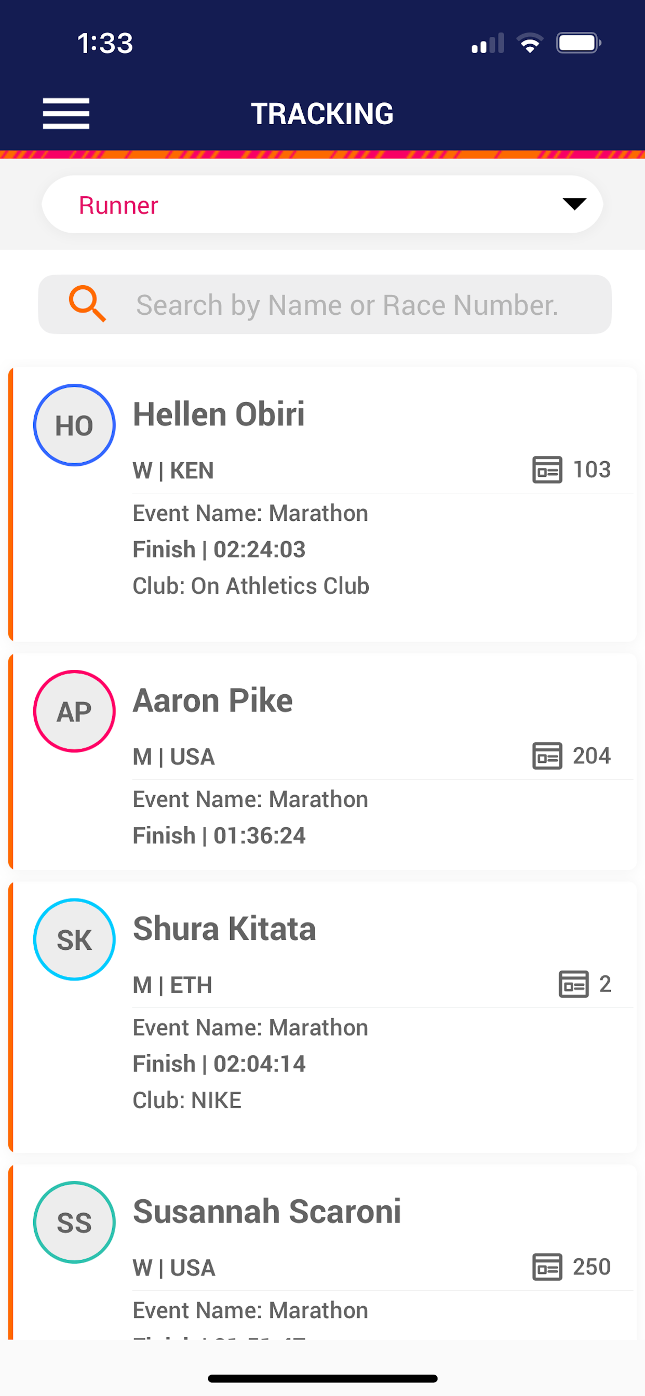Viewport: 645px width, 1396px height.
Task: Open Hellen Obiri's runner name
Action: [x=219, y=414]
